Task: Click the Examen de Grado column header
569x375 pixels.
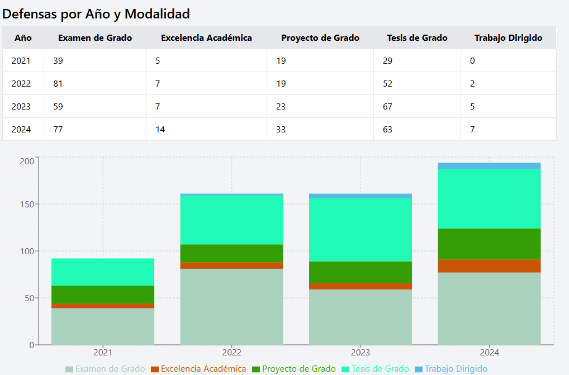Action: coord(95,37)
